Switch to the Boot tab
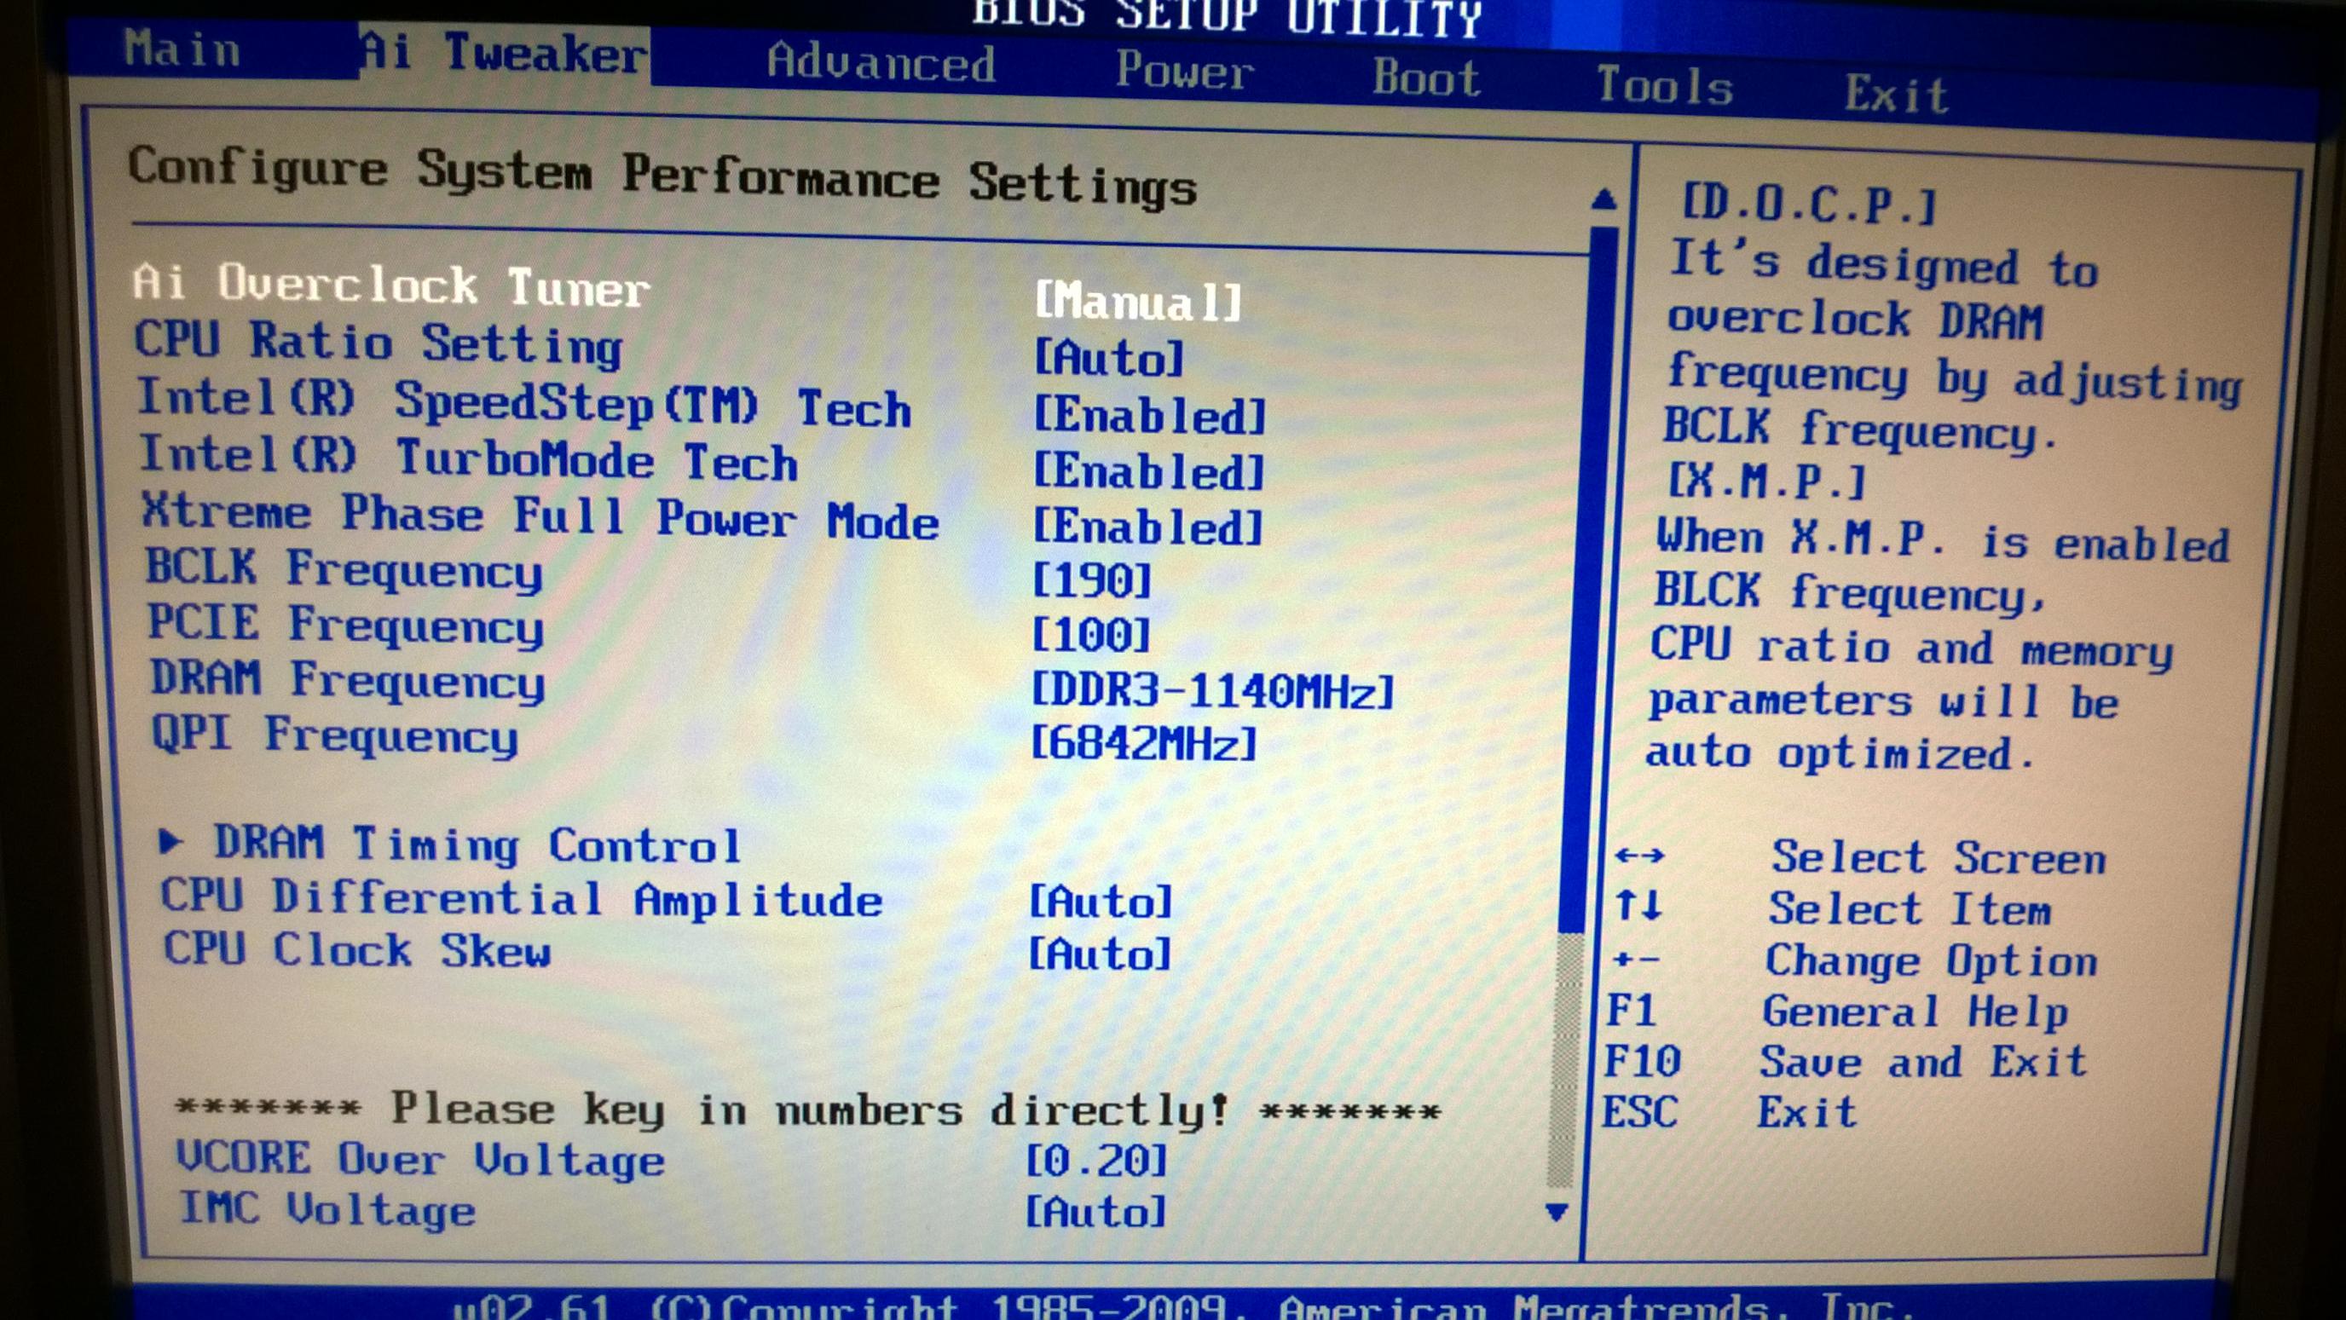The height and width of the screenshot is (1320, 2346). (x=1426, y=78)
